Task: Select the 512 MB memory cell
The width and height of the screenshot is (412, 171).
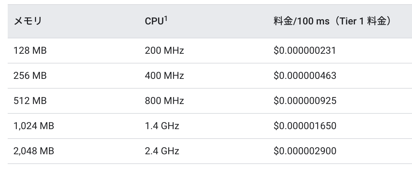Action: [30, 101]
